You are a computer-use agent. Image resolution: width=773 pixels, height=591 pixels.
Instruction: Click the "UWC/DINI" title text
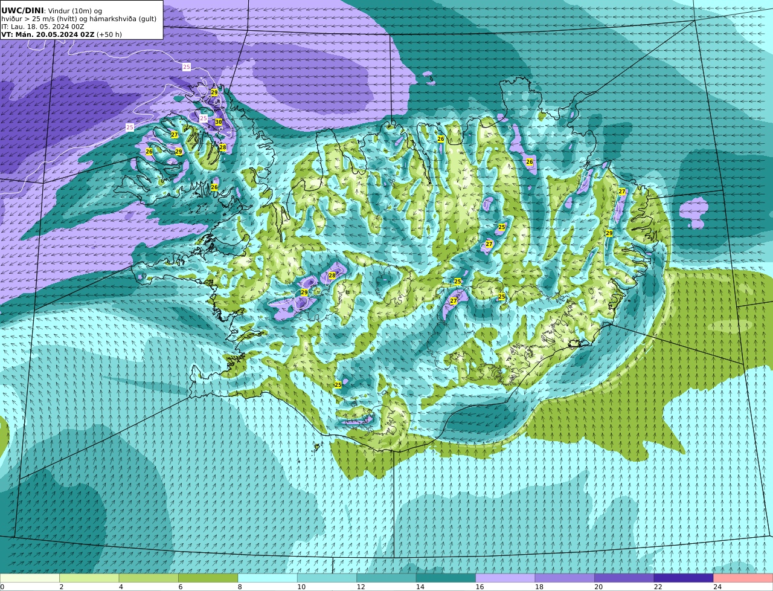tap(22, 10)
